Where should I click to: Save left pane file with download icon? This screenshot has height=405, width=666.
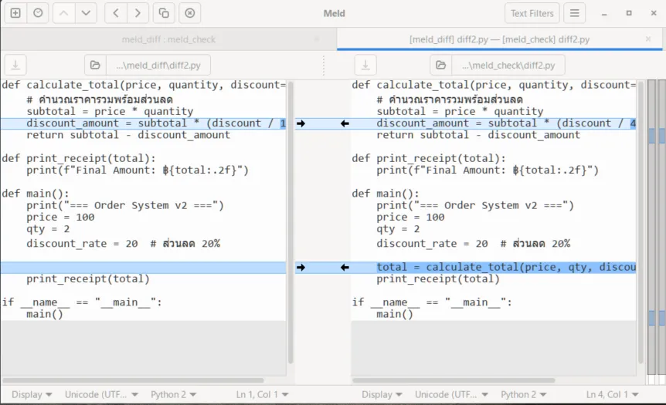point(15,65)
